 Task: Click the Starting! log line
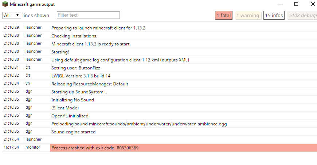pos(60,52)
